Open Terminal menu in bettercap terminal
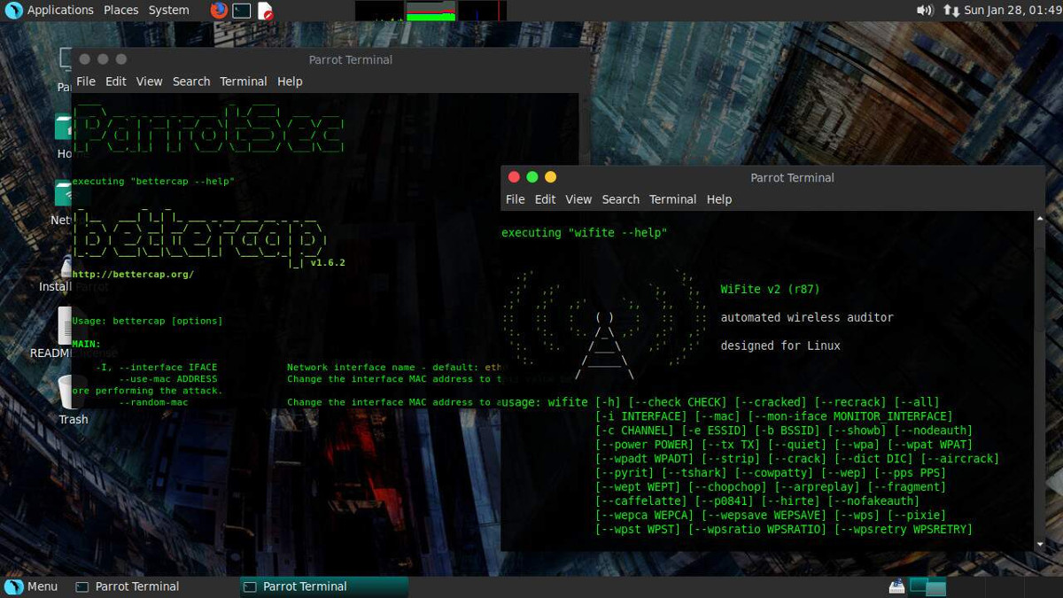1063x598 pixels. 244,82
